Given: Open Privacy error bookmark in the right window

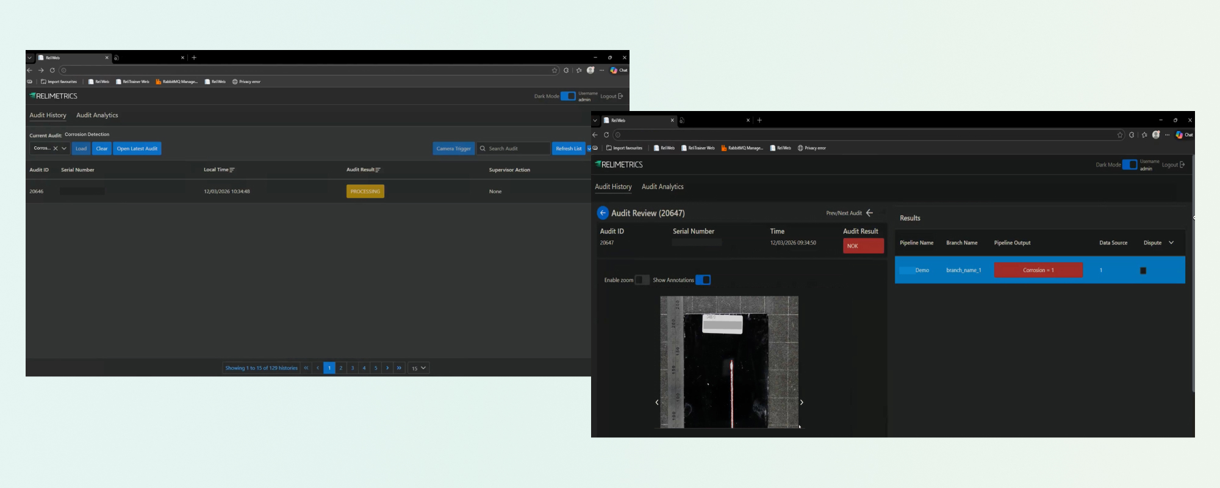Looking at the screenshot, I should click(811, 148).
